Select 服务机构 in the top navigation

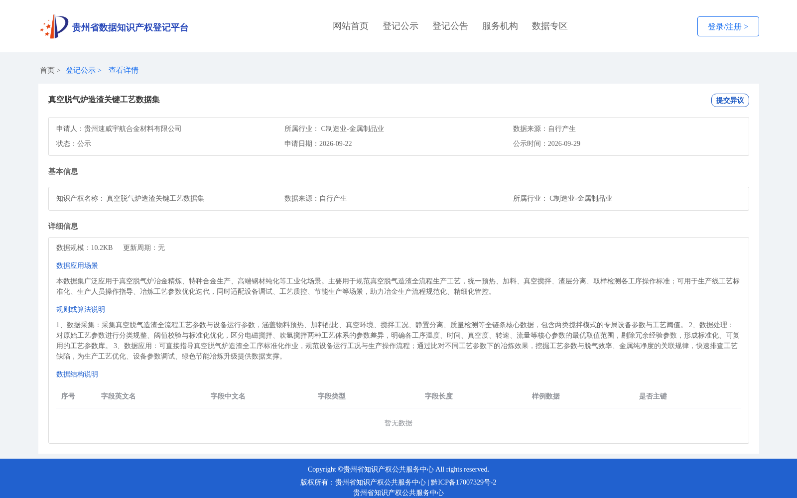(500, 26)
